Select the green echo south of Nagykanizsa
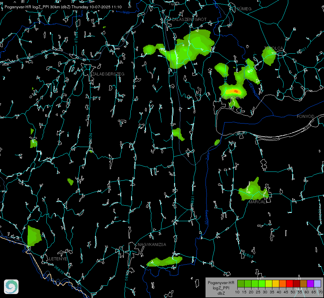 [x=164, y=261]
